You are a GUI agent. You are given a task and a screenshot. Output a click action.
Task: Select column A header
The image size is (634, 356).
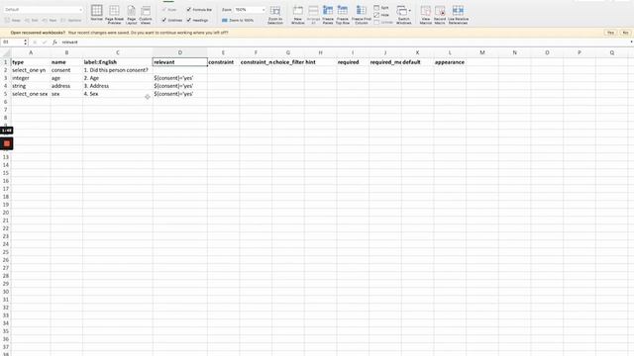(x=31, y=52)
